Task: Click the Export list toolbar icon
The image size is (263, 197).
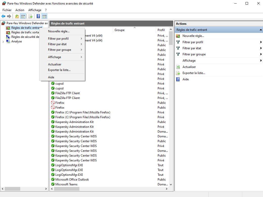Action: pos(31,16)
